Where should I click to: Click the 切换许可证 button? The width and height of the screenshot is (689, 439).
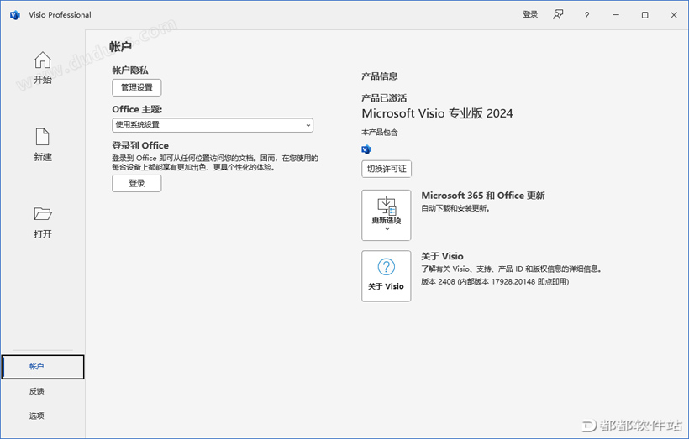pos(387,169)
